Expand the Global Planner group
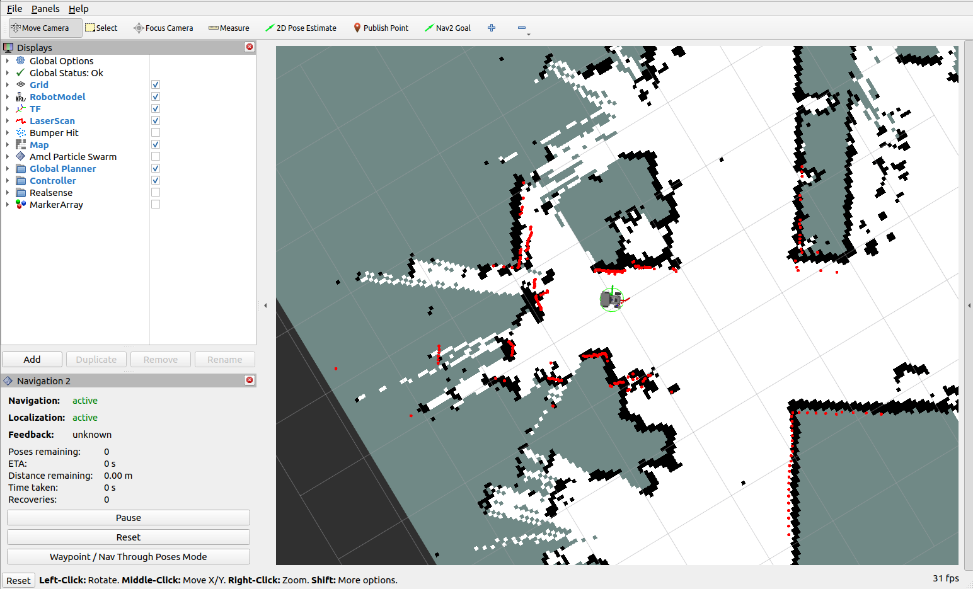Image resolution: width=973 pixels, height=589 pixels. click(x=8, y=168)
